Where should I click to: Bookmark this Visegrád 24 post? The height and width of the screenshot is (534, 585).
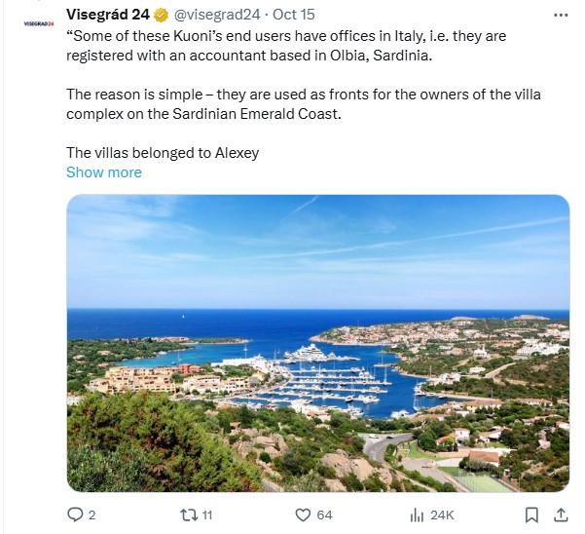[x=531, y=514]
